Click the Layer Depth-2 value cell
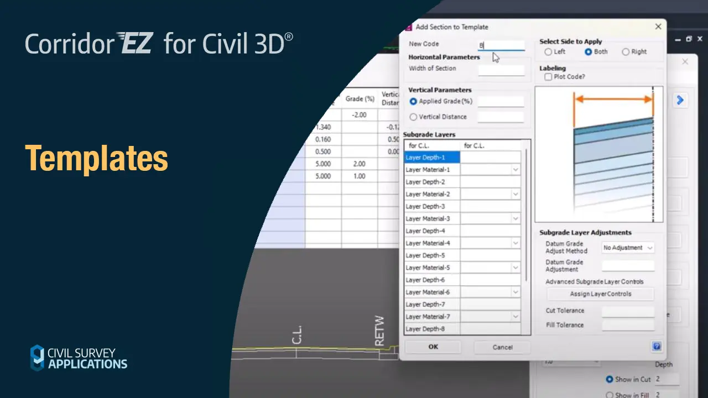The width and height of the screenshot is (708, 398). click(x=491, y=182)
